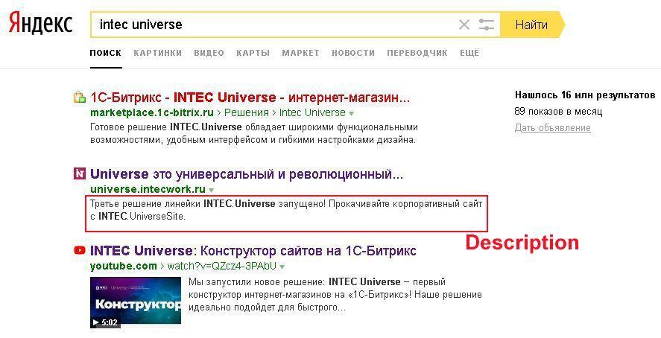Select text 89 показов в месяц
The height and width of the screenshot is (338, 661).
(558, 112)
